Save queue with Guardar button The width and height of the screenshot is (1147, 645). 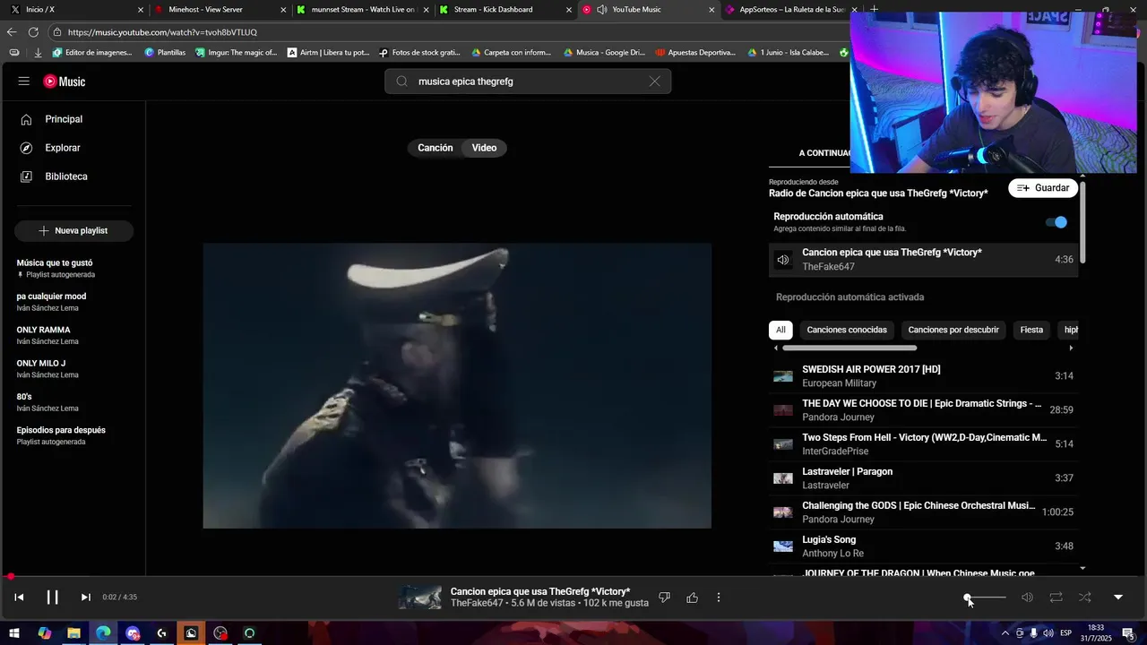pyautogui.click(x=1043, y=188)
